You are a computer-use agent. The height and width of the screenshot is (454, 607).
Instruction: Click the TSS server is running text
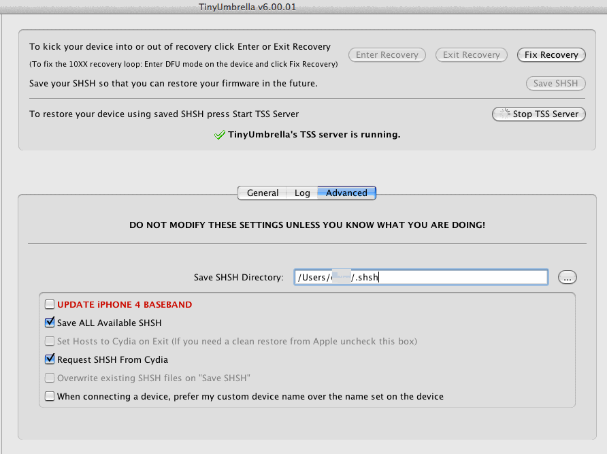pos(314,134)
